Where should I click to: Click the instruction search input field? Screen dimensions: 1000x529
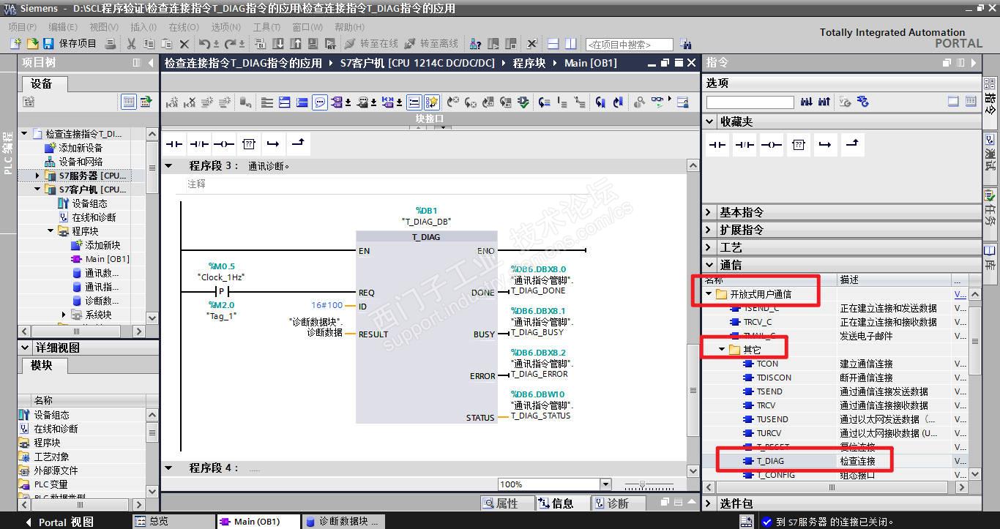pos(750,102)
